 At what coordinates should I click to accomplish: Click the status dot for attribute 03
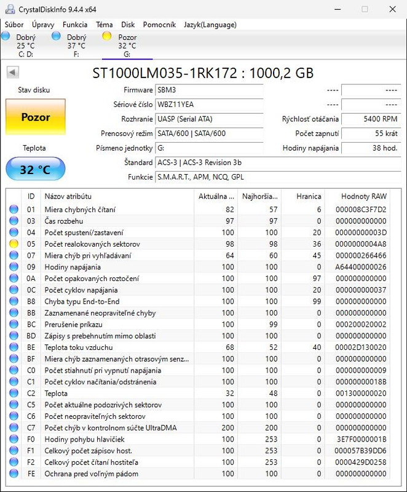(14, 221)
